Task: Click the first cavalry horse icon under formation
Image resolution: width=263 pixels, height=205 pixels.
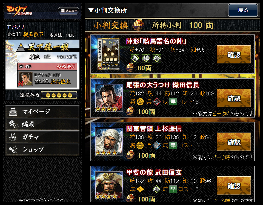Action: (x=135, y=58)
